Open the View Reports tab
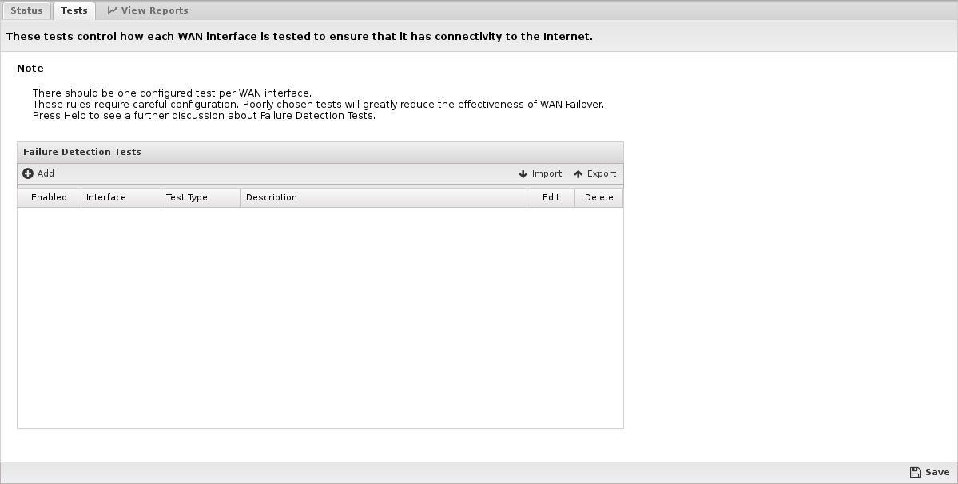 148,10
